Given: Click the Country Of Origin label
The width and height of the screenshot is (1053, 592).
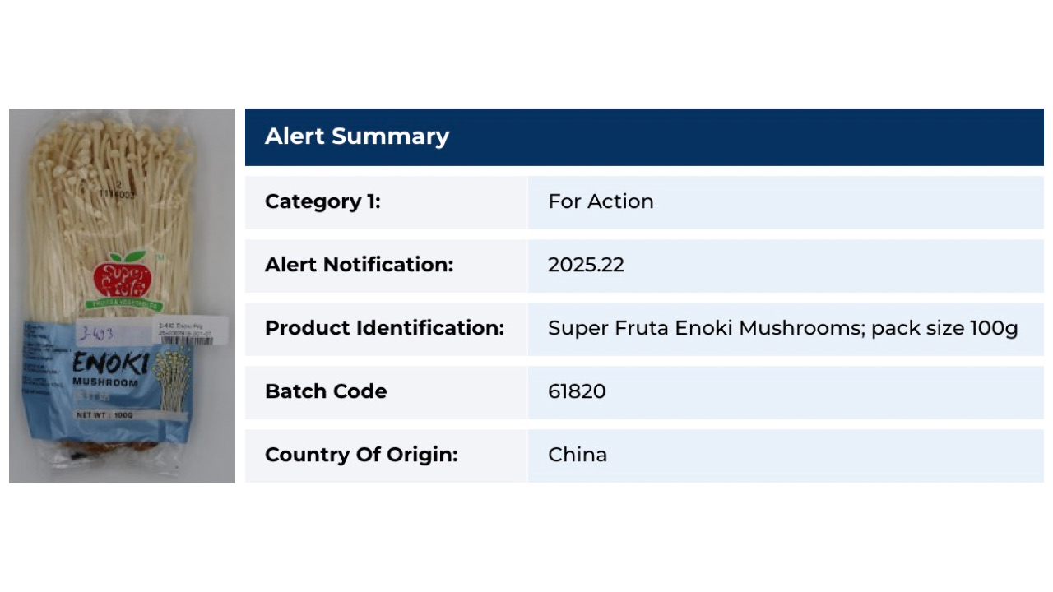Looking at the screenshot, I should 361,455.
